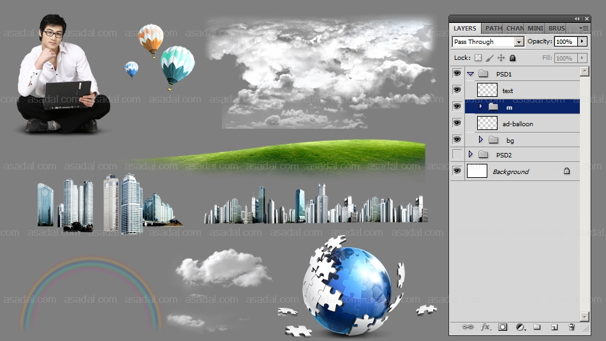606x341 pixels.
Task: Show the PSD2 group
Action: (x=457, y=155)
